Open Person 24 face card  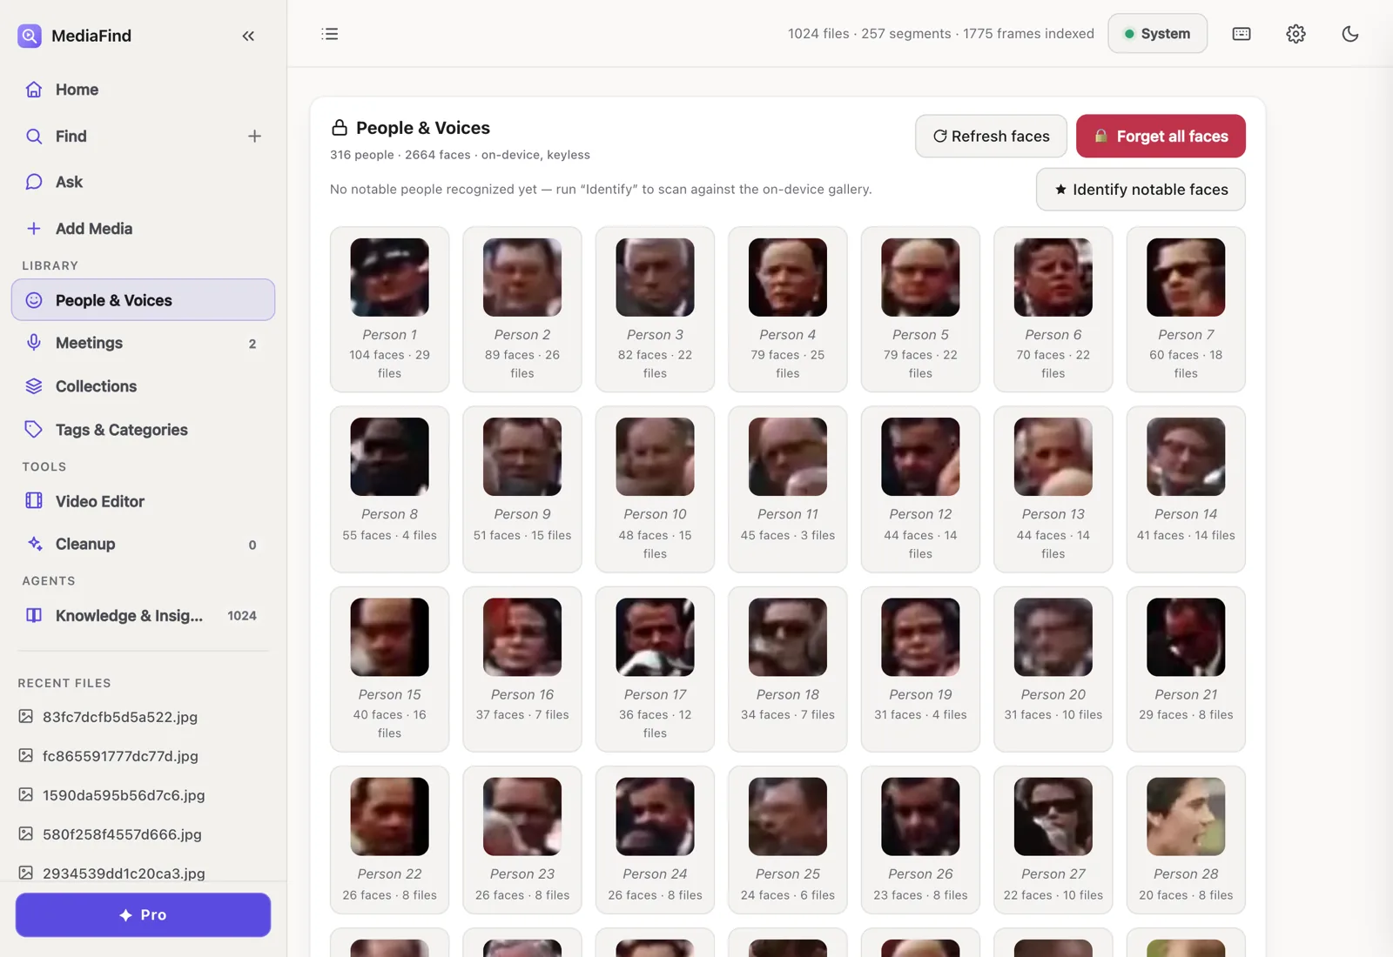tap(655, 840)
